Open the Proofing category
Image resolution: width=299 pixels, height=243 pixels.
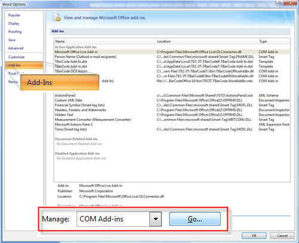click(x=15, y=32)
